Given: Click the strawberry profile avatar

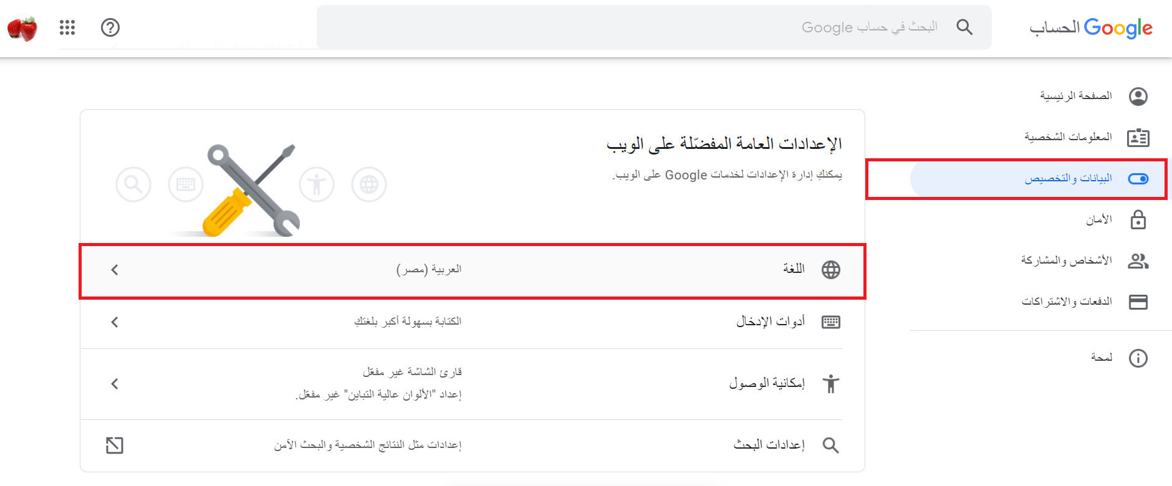Looking at the screenshot, I should tap(22, 28).
